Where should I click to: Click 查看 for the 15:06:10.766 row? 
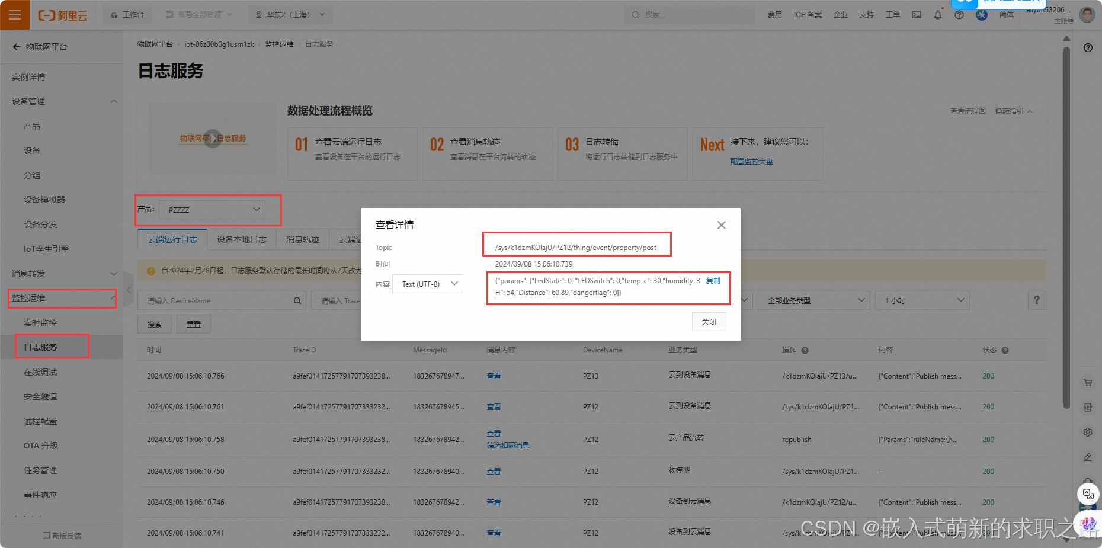pos(494,376)
